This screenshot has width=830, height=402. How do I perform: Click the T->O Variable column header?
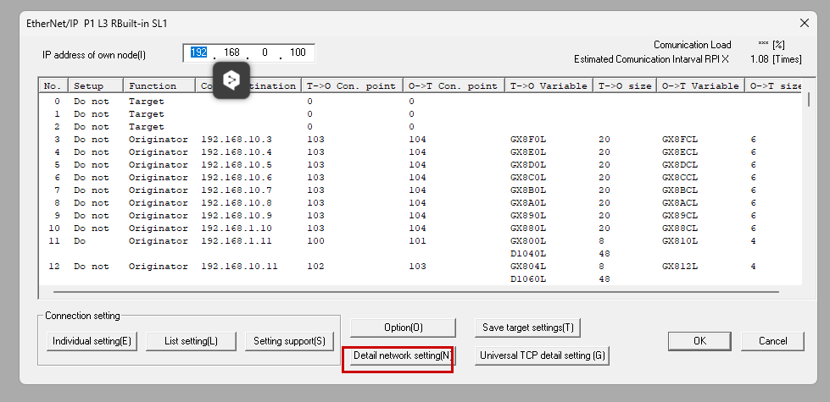click(x=549, y=85)
